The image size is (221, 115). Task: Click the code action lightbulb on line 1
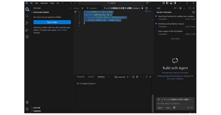(x=75, y=12)
